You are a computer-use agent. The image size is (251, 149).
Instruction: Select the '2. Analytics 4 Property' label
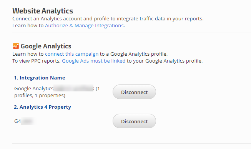[42, 107]
